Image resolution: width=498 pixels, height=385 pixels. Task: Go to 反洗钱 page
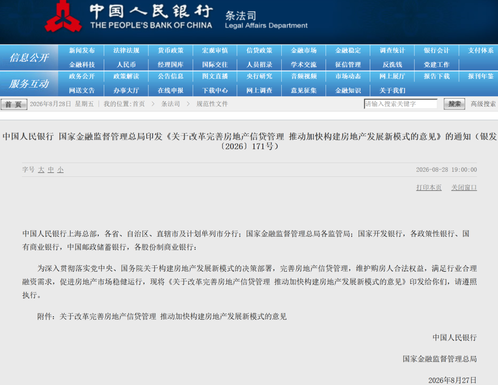(x=392, y=64)
